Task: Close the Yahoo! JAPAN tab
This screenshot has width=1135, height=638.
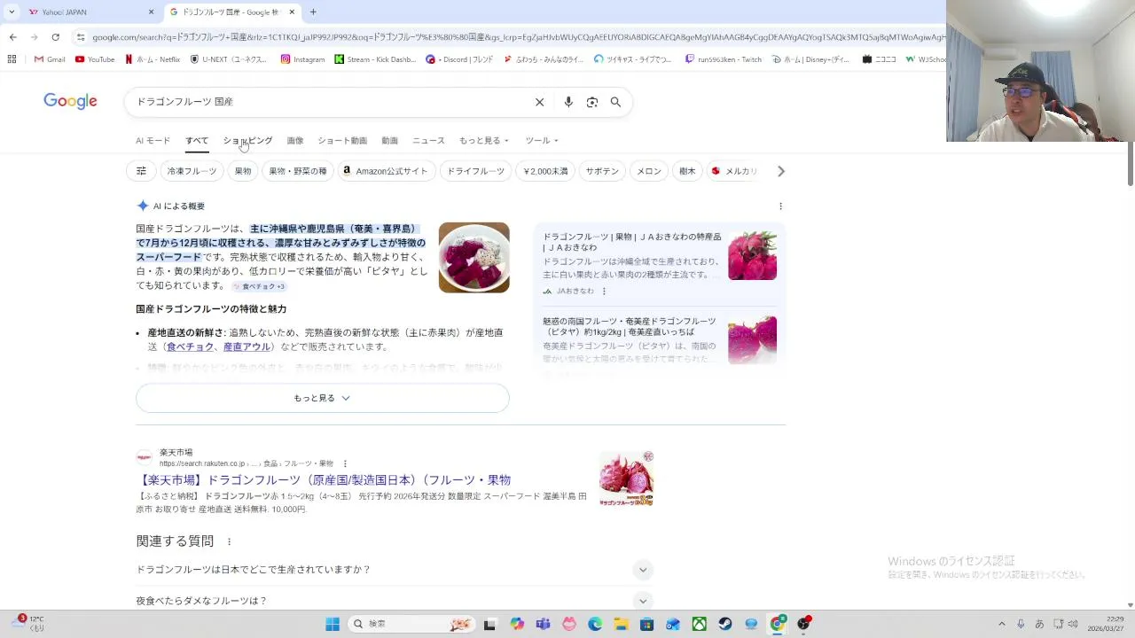Action: coord(151,12)
